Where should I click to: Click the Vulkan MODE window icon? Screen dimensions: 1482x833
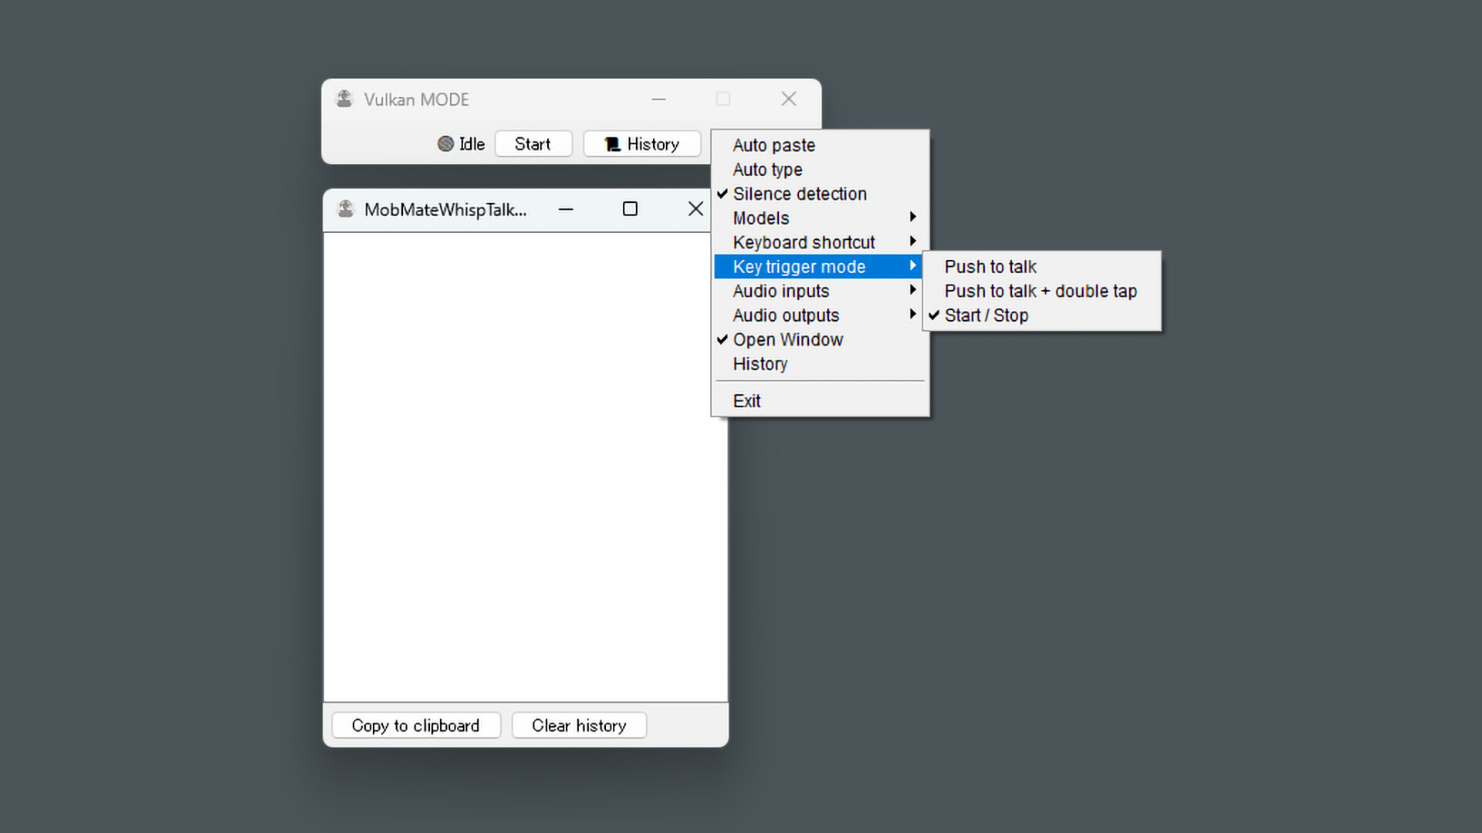tap(344, 99)
